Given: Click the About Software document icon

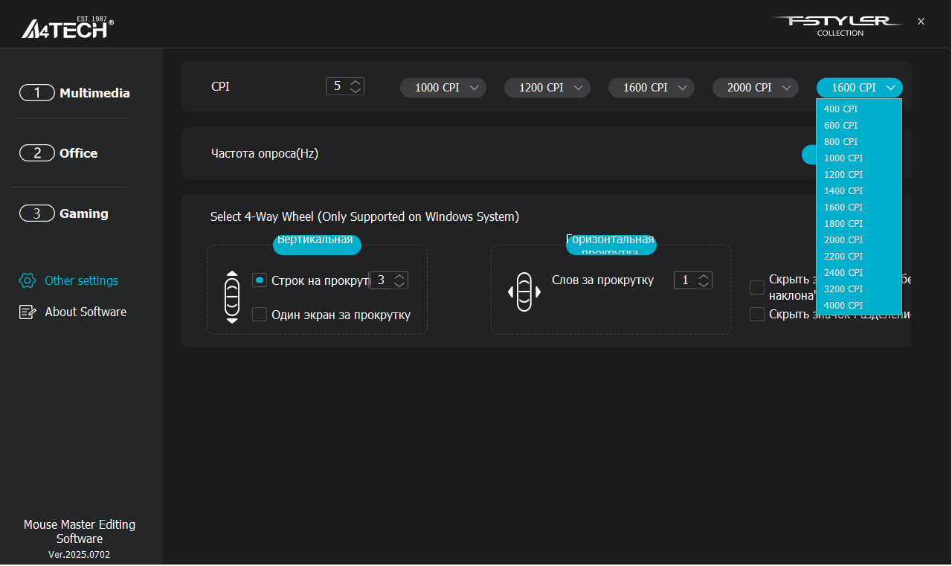Looking at the screenshot, I should [x=28, y=312].
